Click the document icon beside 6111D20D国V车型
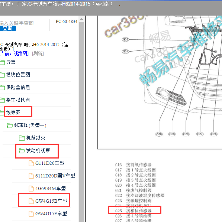Viewport: 222px width, 222px height. pos(31,176)
